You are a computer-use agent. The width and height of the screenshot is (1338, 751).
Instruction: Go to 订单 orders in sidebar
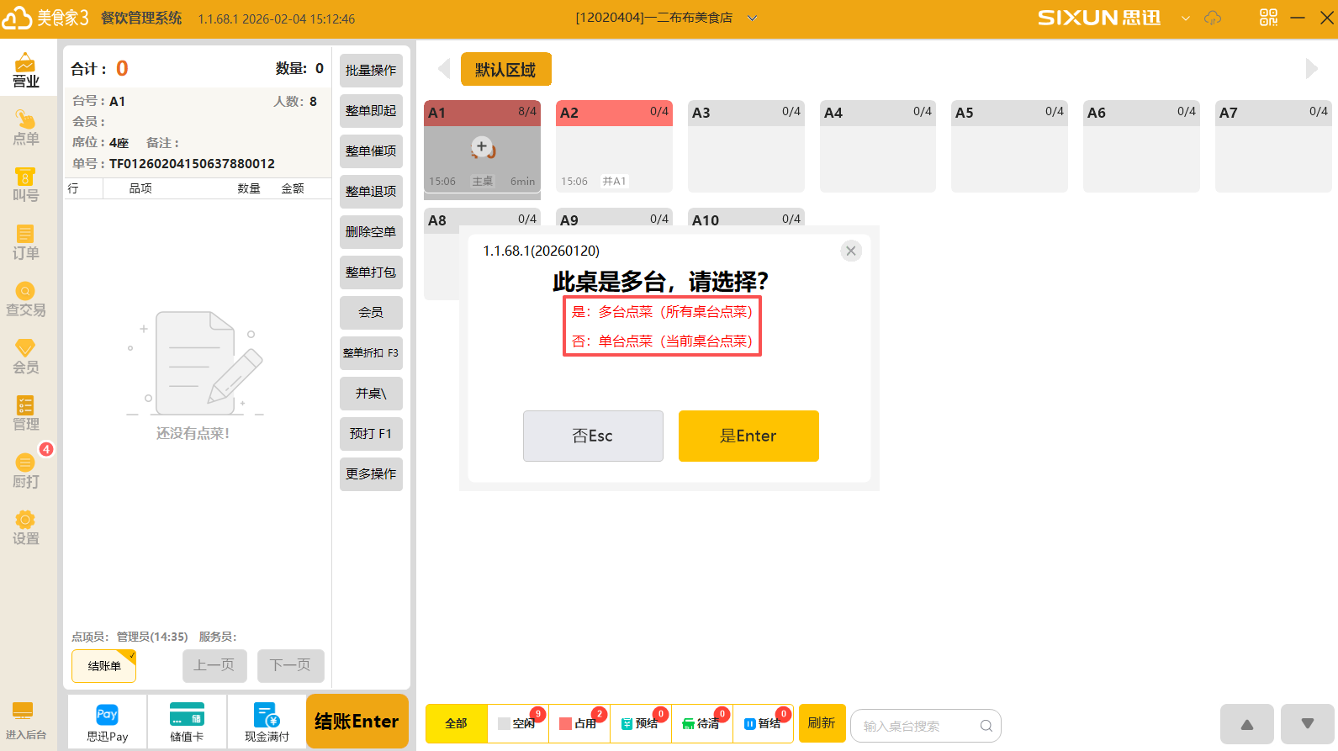(x=25, y=242)
